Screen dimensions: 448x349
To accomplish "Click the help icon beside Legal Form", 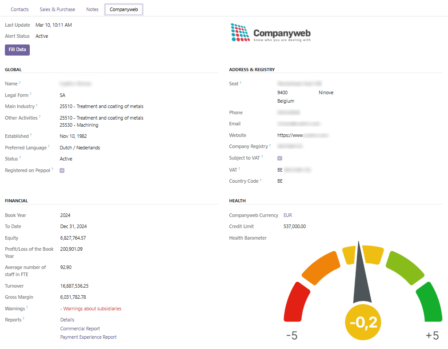I will click(x=30, y=93).
